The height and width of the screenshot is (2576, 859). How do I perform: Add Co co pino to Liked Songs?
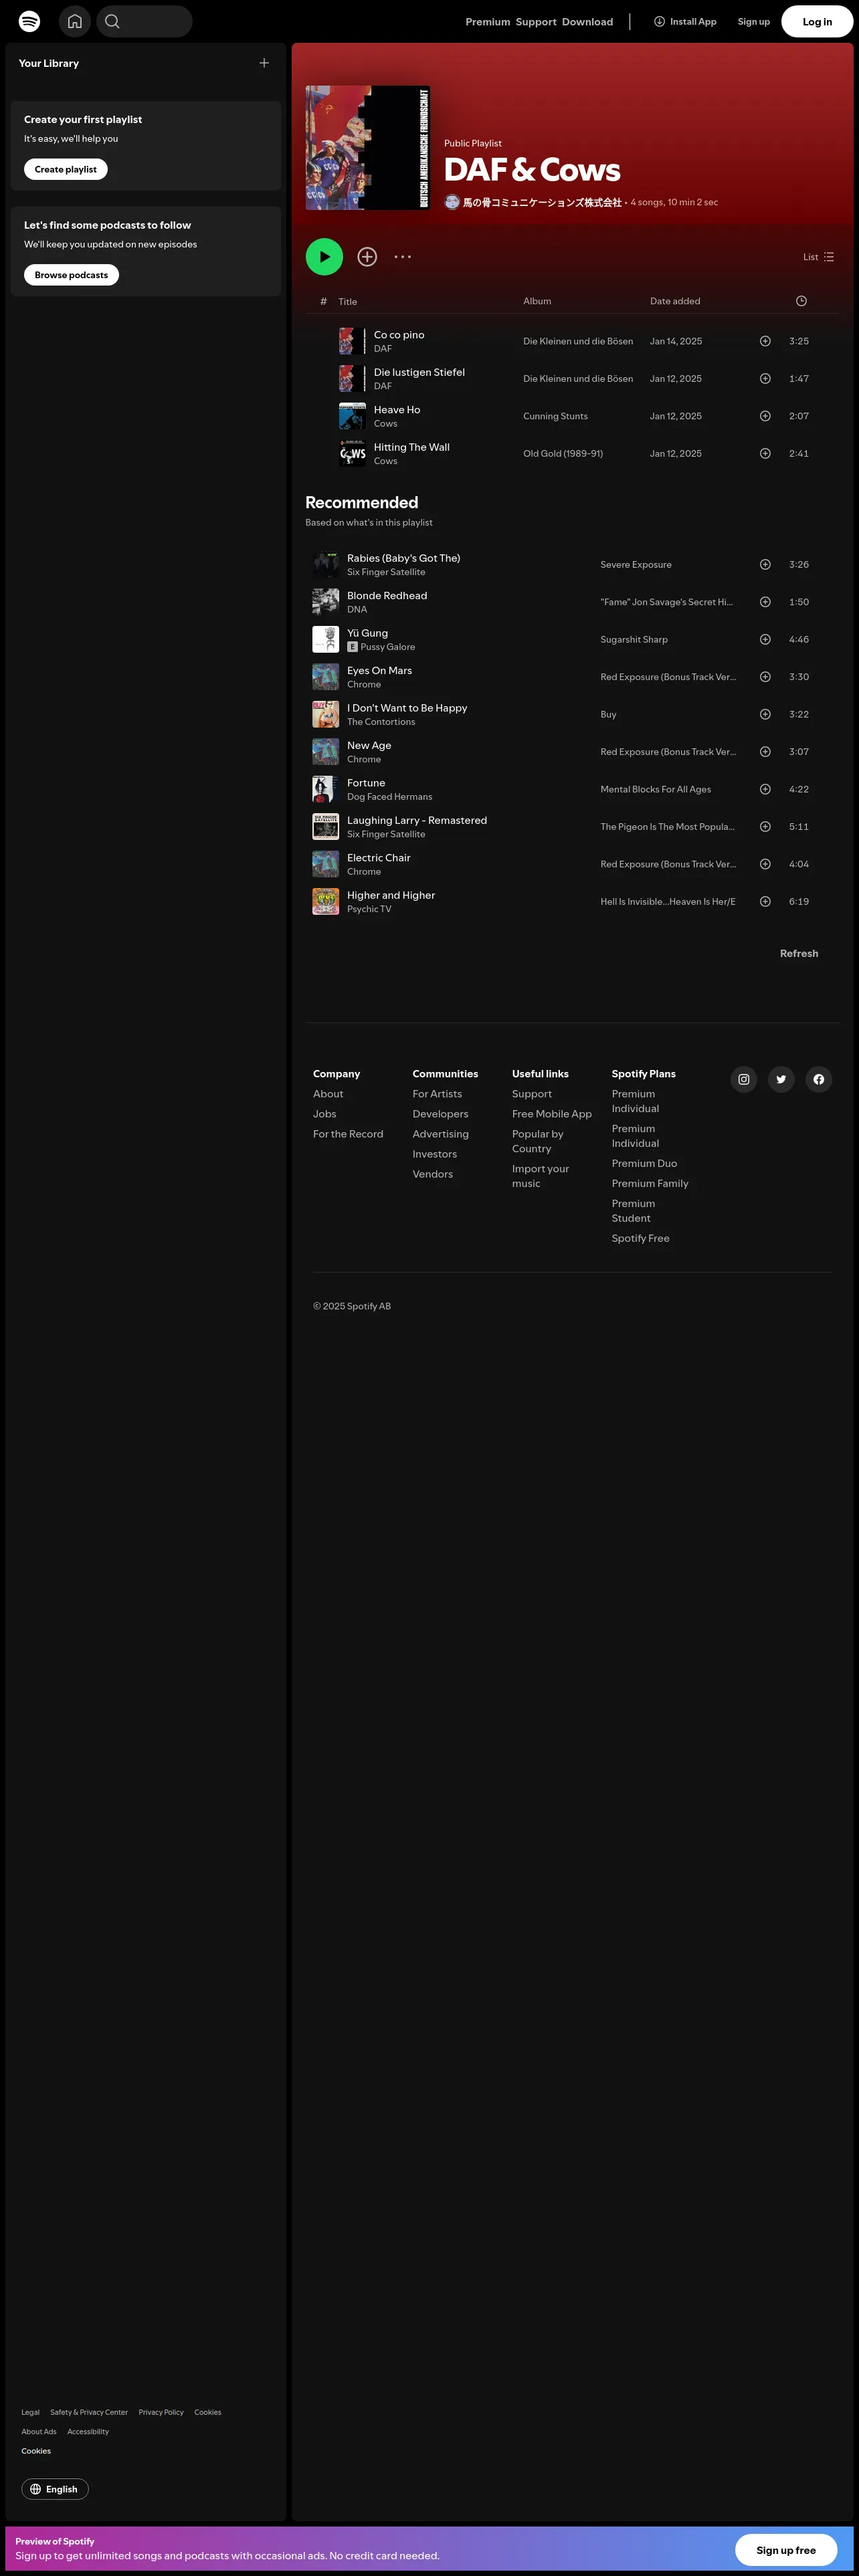[x=765, y=341]
